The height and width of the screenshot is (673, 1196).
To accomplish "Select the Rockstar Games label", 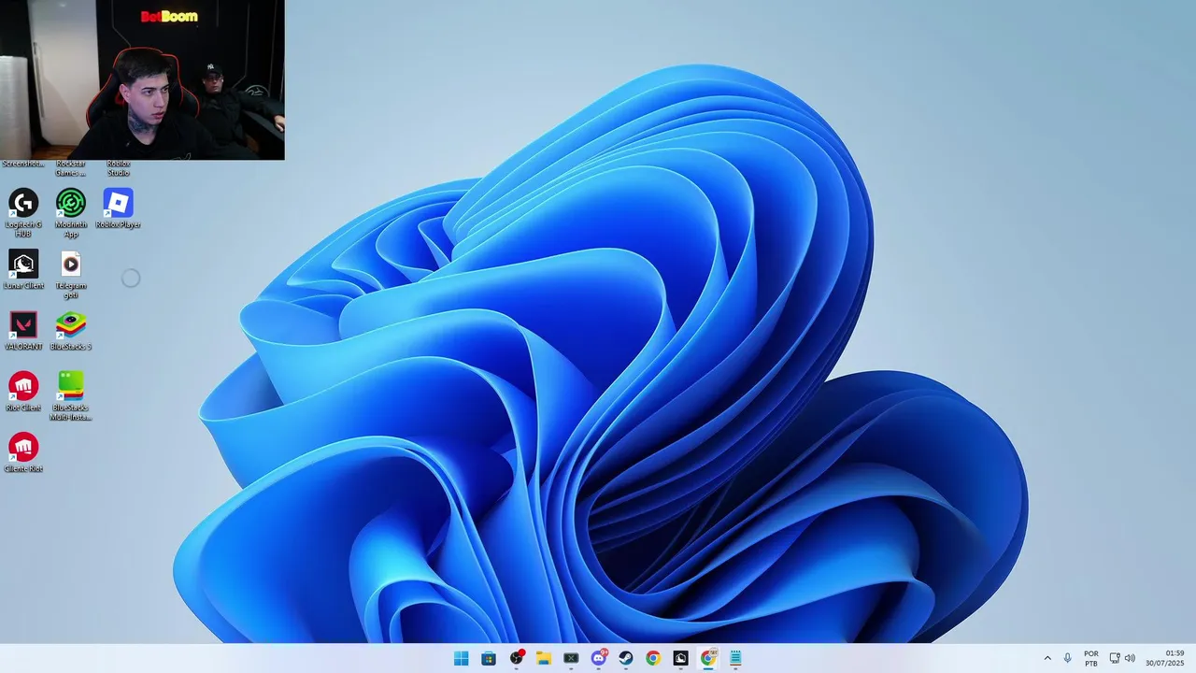I will pyautogui.click(x=71, y=168).
